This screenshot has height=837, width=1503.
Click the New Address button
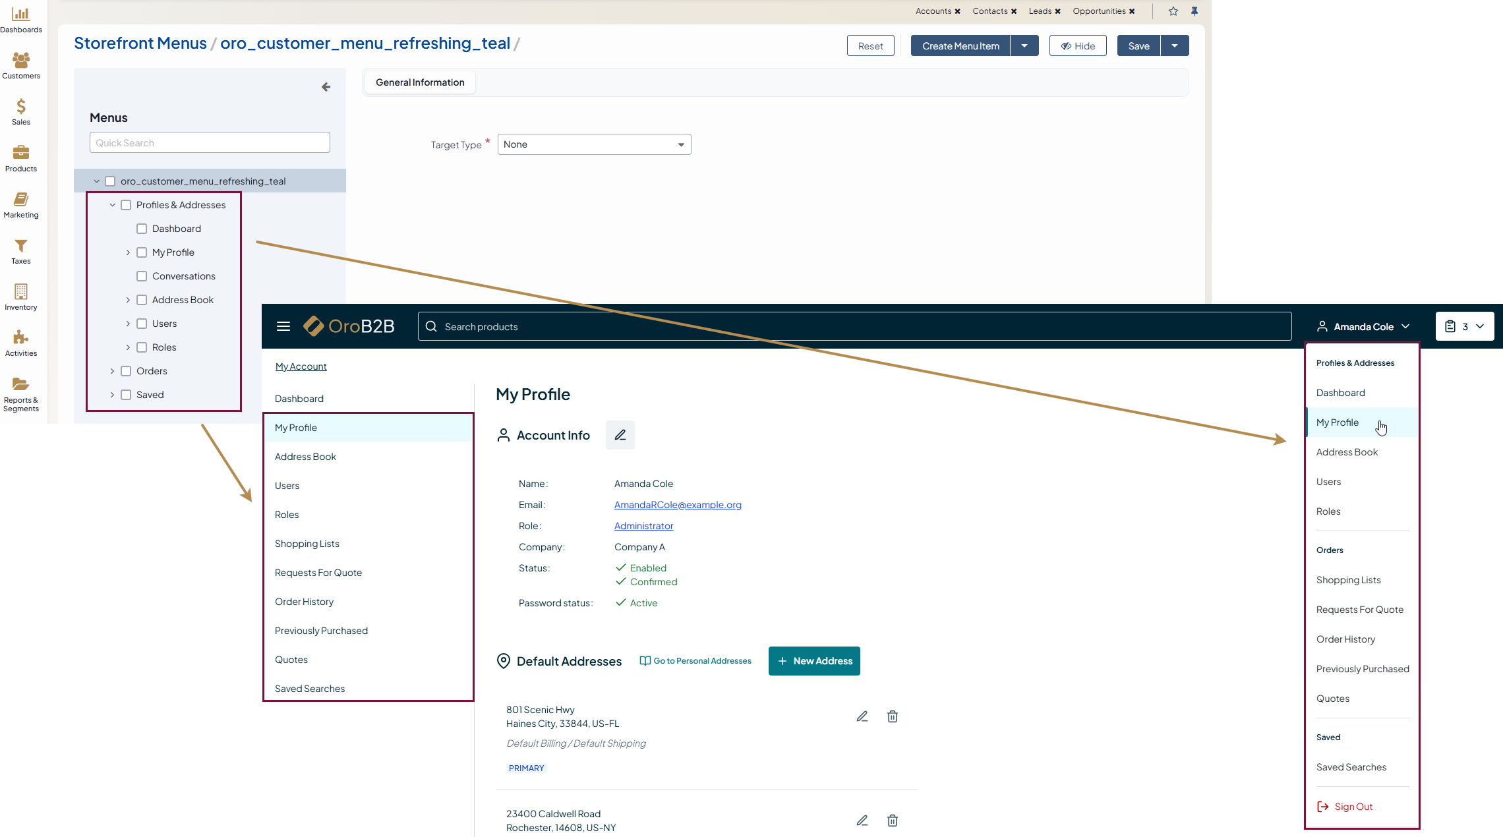tap(814, 661)
